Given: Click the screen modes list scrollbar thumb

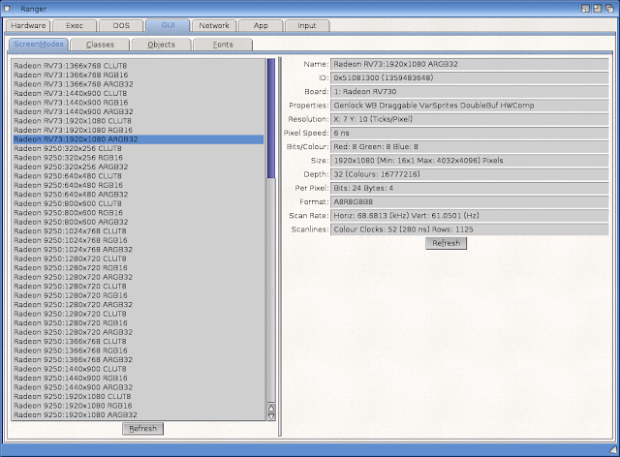Looking at the screenshot, I should click(271, 118).
